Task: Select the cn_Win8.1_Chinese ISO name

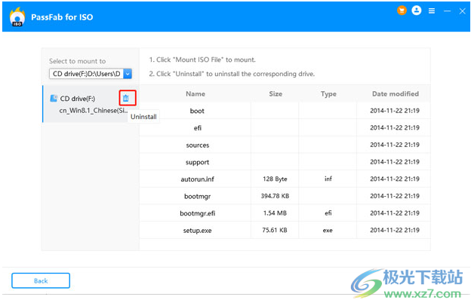Action: pos(94,110)
